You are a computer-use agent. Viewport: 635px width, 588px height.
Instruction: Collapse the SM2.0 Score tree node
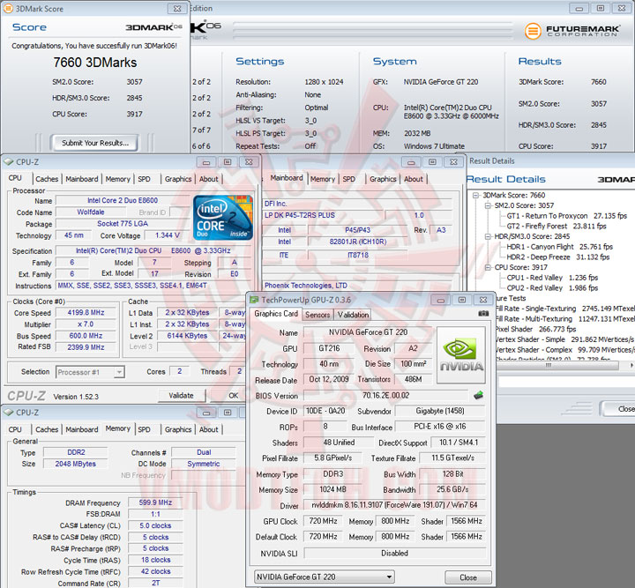tap(487, 205)
